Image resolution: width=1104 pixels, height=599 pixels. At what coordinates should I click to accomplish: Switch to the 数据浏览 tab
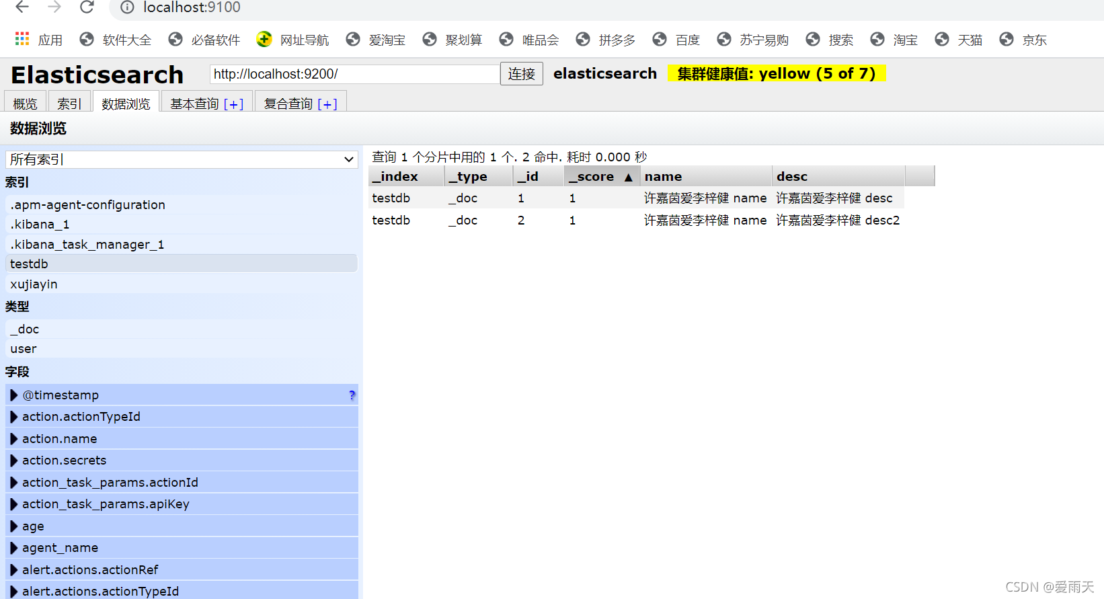pos(126,102)
